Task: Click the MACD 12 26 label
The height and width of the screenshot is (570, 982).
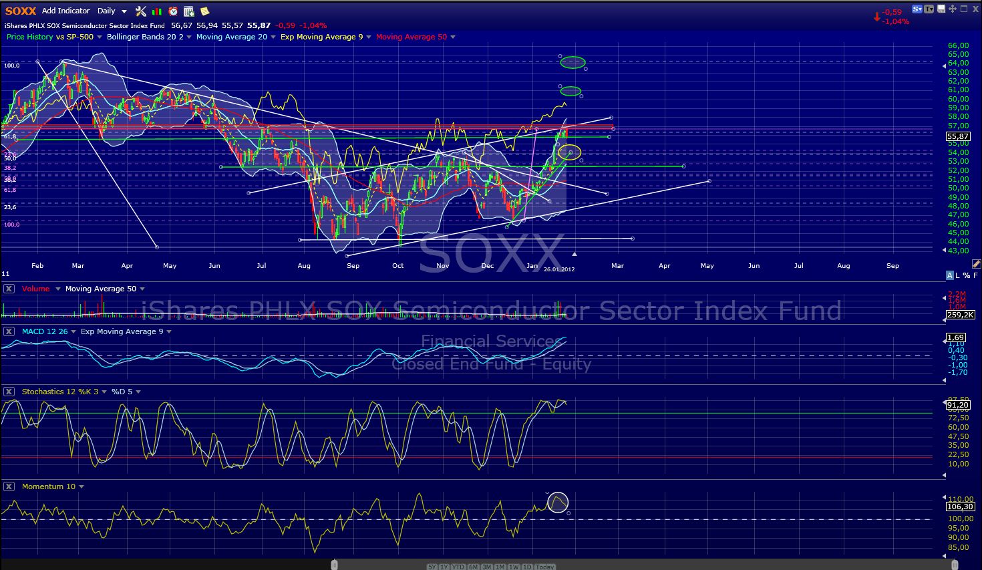Action: coord(45,331)
